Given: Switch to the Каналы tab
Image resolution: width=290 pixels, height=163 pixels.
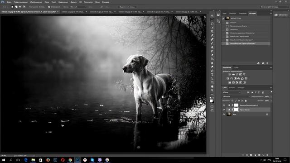Looking at the screenshot, I should click(x=232, y=87).
